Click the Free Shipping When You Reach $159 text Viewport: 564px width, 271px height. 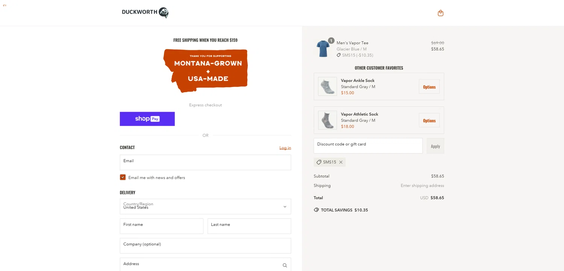tap(205, 40)
